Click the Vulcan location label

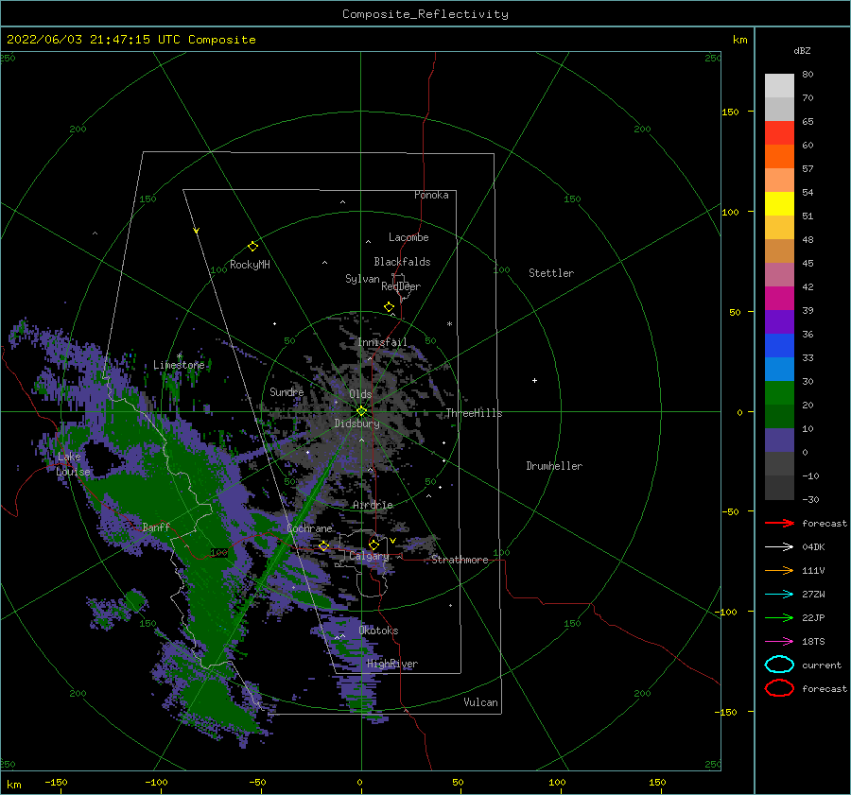tap(481, 702)
